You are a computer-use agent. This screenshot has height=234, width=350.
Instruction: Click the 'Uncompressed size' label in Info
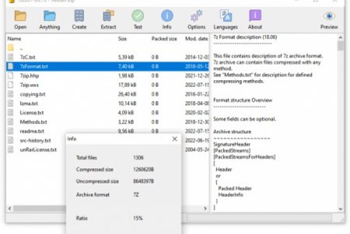click(x=97, y=181)
